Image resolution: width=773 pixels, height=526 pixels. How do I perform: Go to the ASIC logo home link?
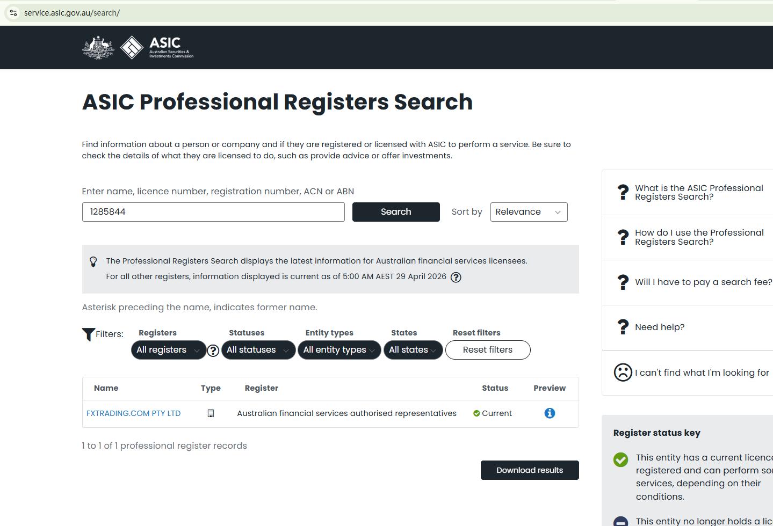click(x=157, y=47)
